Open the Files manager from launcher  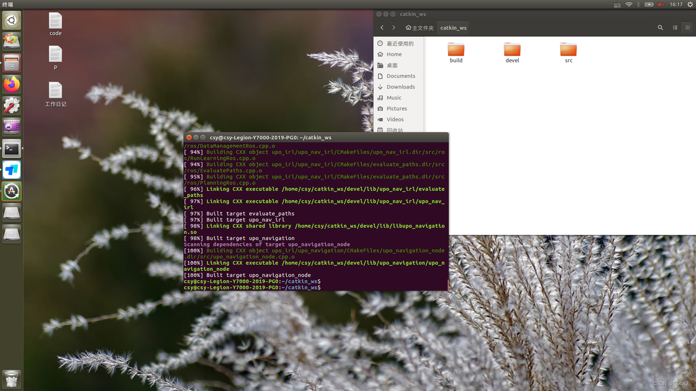pos(12,63)
